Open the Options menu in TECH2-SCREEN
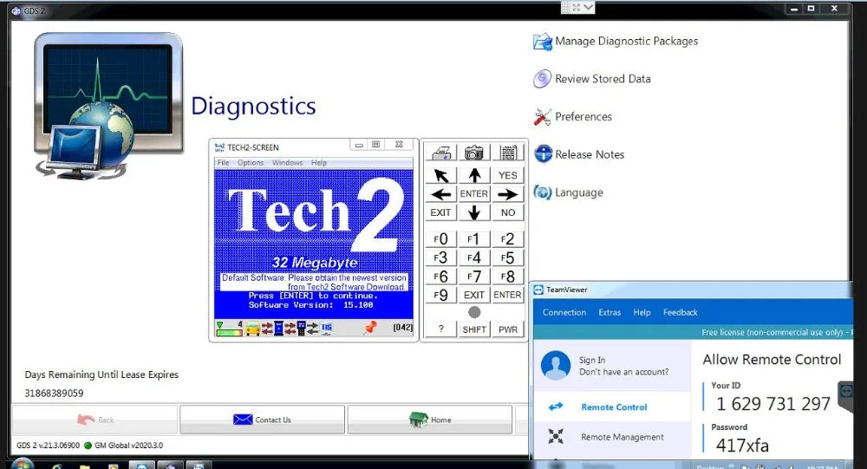The height and width of the screenshot is (469, 867). pos(251,163)
